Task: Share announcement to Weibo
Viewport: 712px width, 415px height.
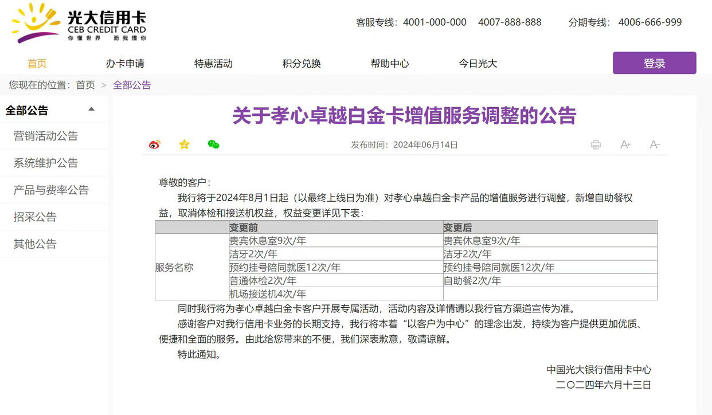Action: tap(154, 144)
